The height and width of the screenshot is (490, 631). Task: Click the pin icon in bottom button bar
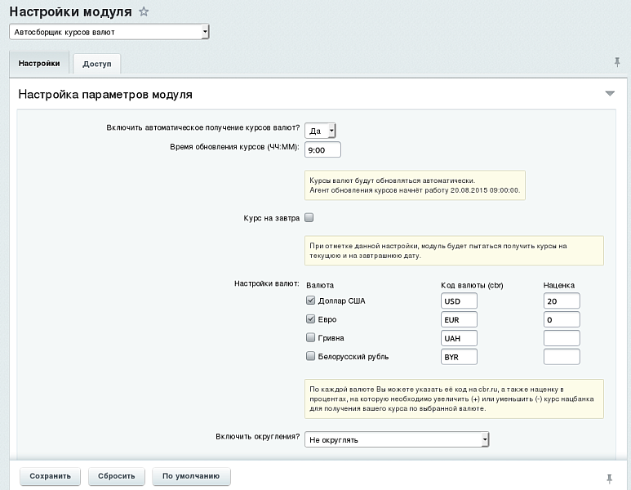(x=609, y=477)
